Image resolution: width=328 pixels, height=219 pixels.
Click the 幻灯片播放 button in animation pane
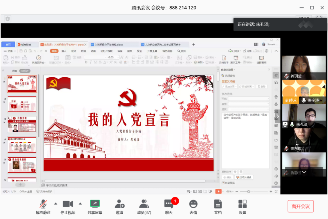pos(245,177)
